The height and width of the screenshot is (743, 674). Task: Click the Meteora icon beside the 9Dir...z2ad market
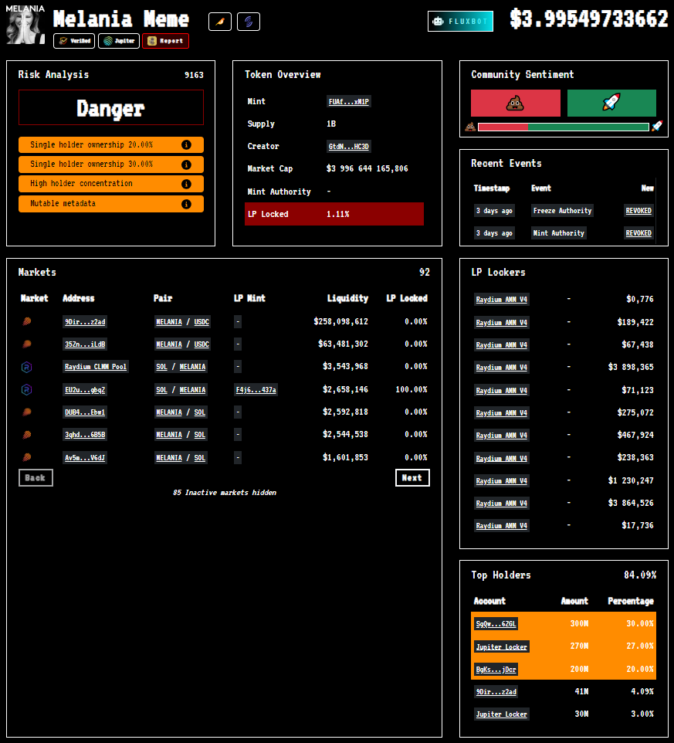tap(26, 321)
